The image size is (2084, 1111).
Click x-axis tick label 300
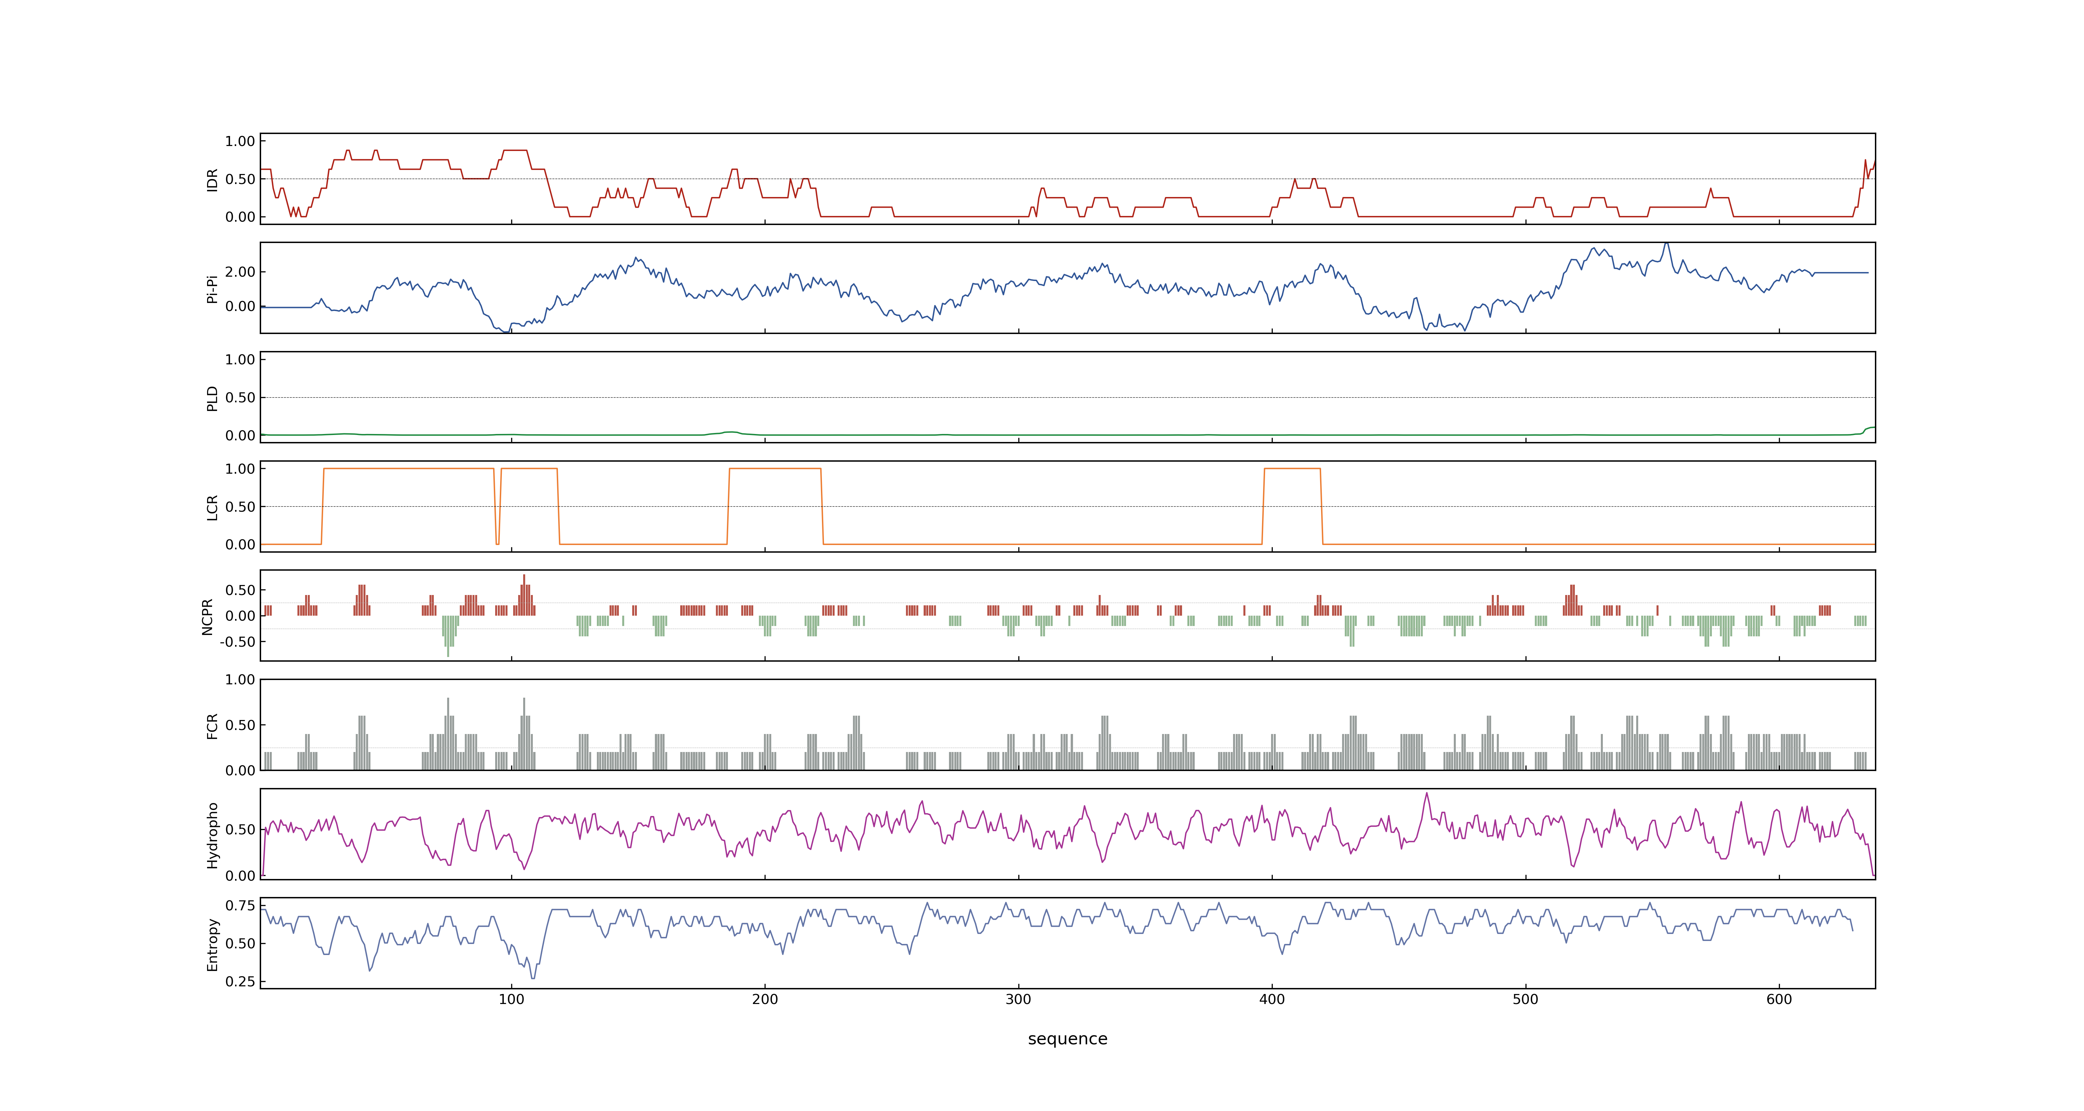pyautogui.click(x=1019, y=999)
